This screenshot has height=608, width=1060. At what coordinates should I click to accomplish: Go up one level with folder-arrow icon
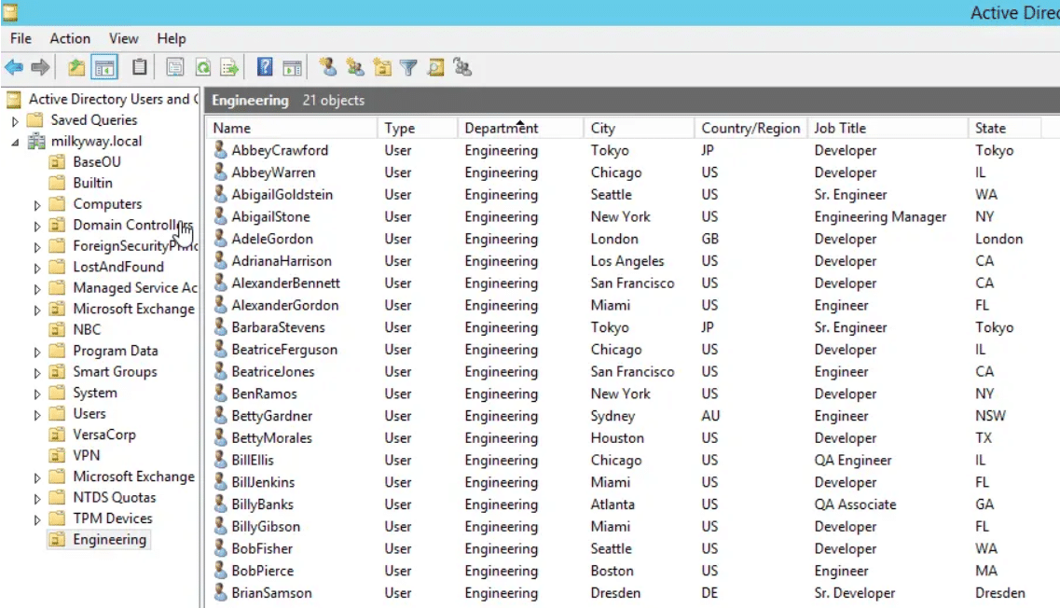(76, 67)
